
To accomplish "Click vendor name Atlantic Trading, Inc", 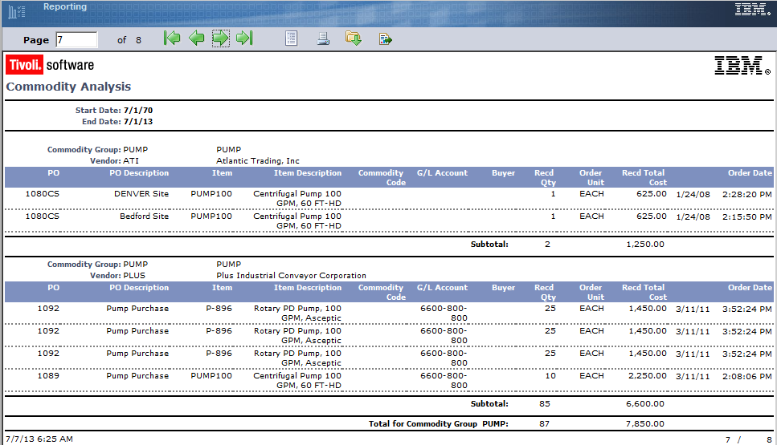I will click(258, 160).
